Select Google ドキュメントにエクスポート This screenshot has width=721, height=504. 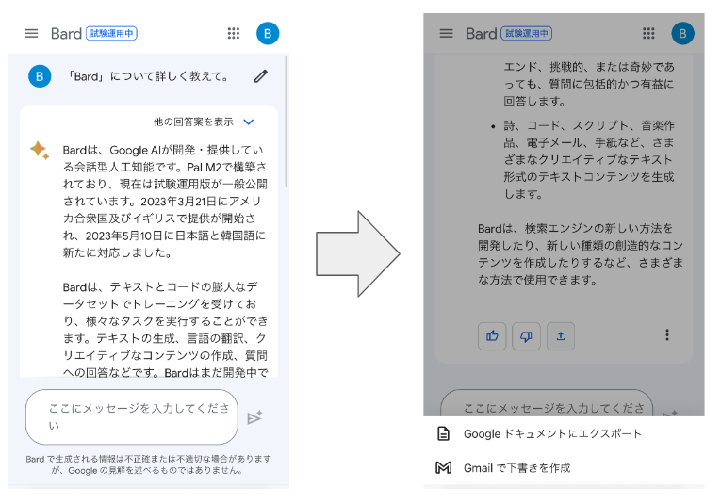pyautogui.click(x=564, y=433)
